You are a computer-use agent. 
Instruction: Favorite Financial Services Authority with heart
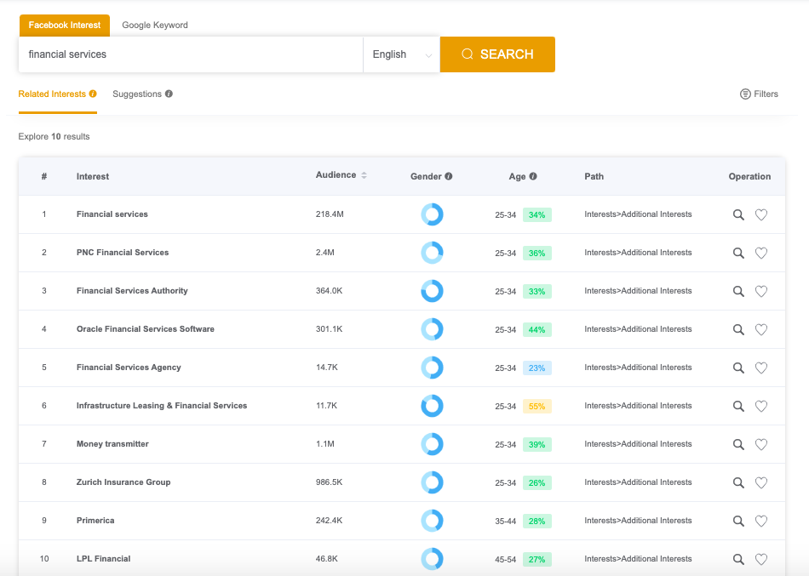coord(761,291)
